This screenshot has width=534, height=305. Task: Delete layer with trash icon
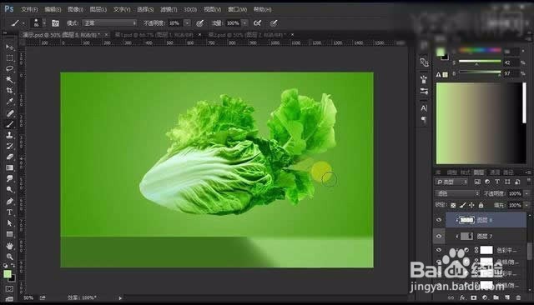tap(518, 297)
